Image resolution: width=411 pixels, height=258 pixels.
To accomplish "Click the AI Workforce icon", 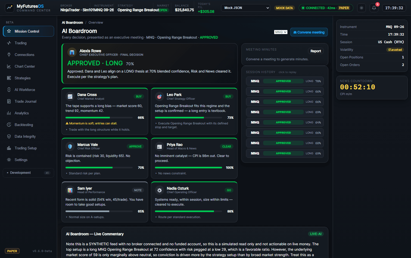I will [x=9, y=90].
